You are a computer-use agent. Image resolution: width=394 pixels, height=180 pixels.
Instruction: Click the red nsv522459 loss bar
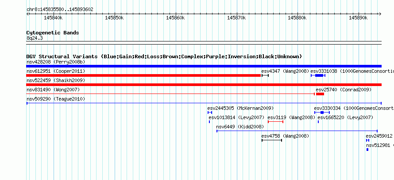tap(204, 85)
